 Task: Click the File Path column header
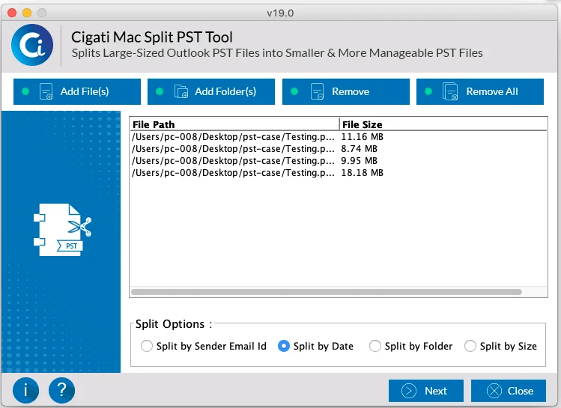234,124
